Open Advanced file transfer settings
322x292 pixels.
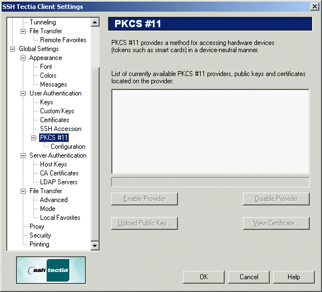(54, 200)
